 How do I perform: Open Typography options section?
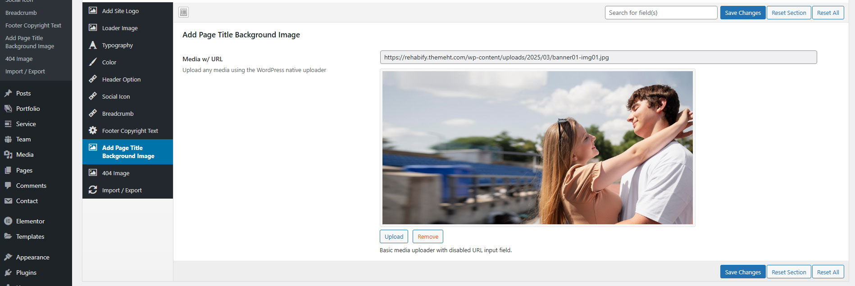[x=127, y=45]
